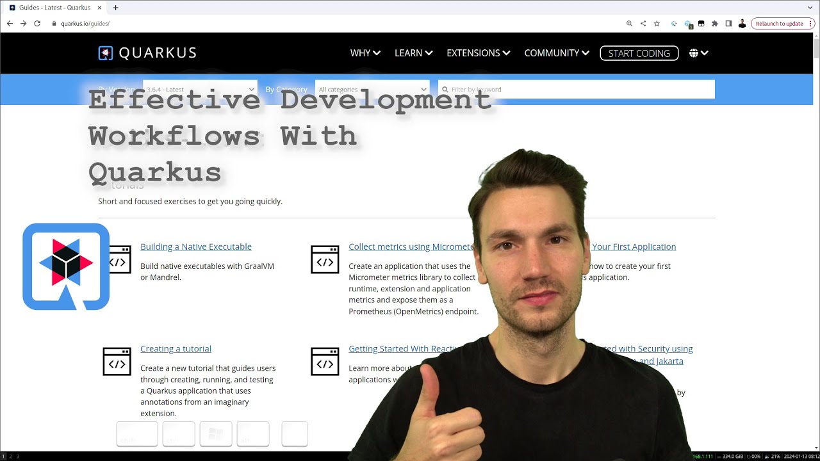
Task: Expand the WHY navigation menu
Action: point(365,53)
